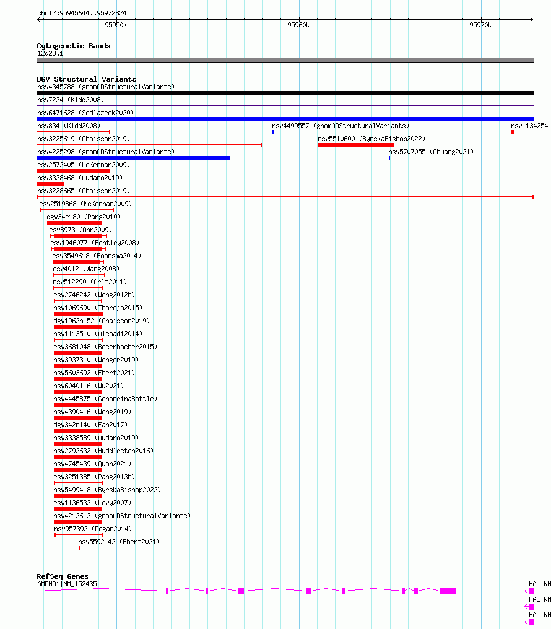Click the nsv6471628 (Sedlazeck2020) label
Screen dimensions: 551x629
(85, 113)
